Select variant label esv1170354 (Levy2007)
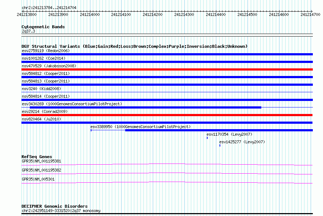Viewport: 323px width, 216px height. pos(229,134)
